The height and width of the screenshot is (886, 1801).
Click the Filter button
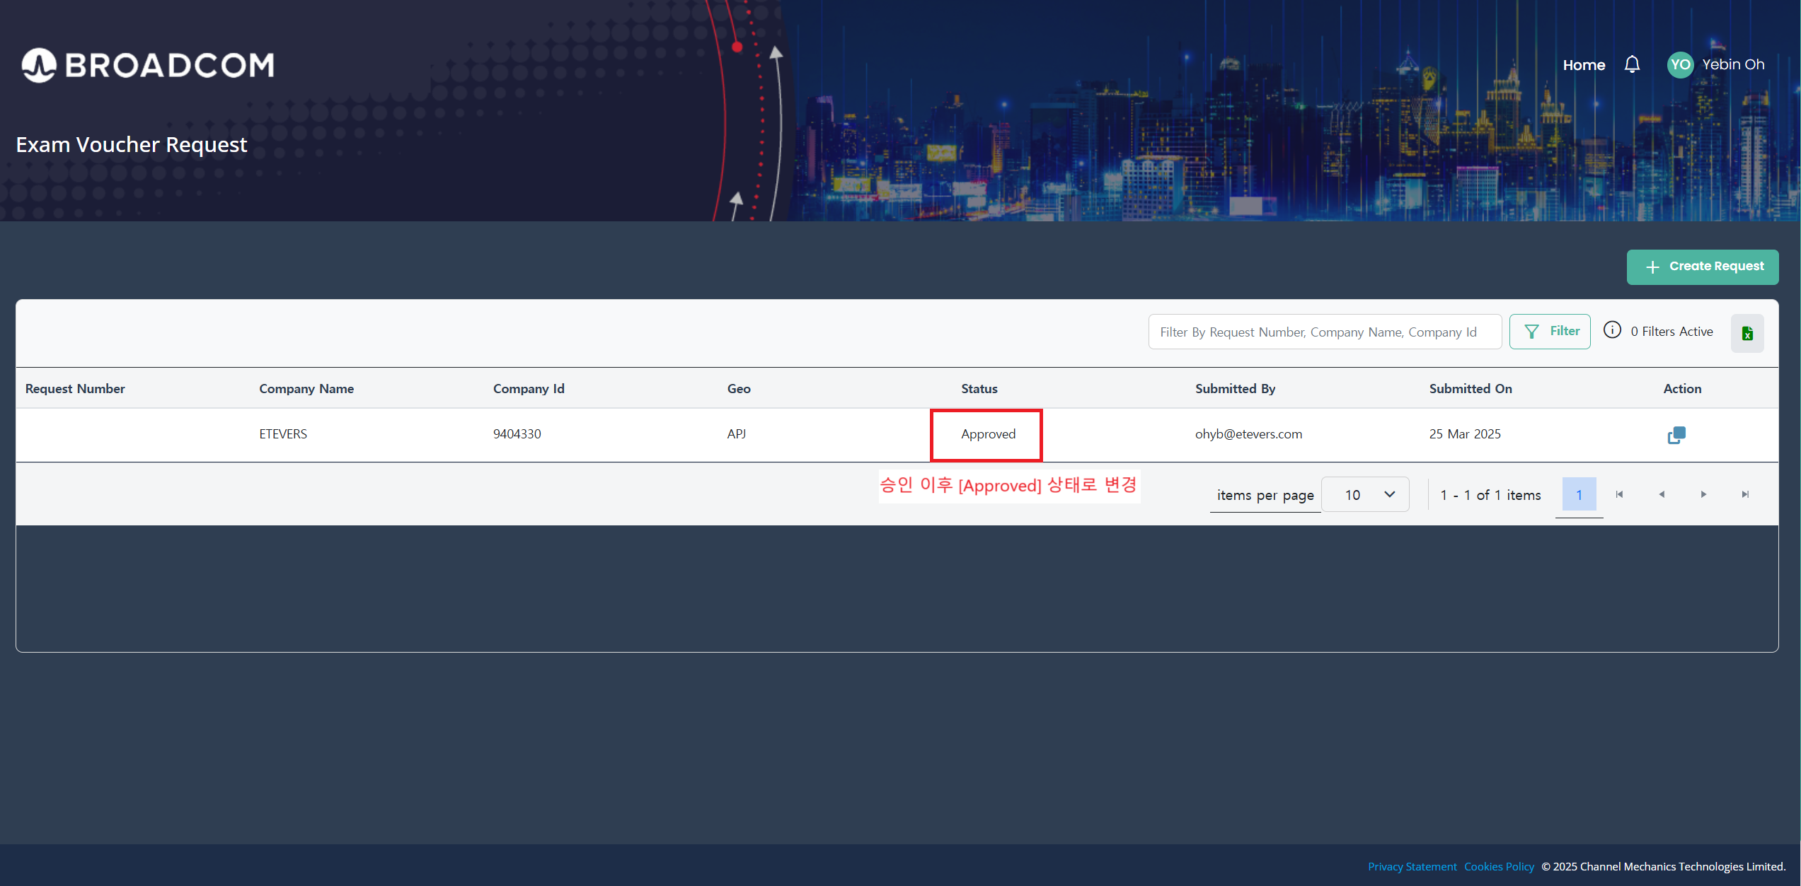pyautogui.click(x=1550, y=331)
